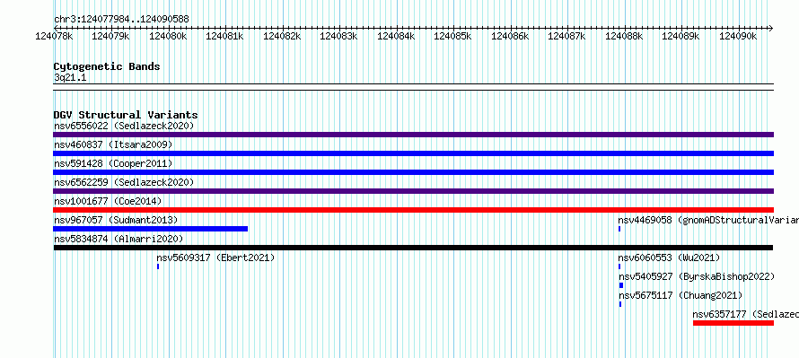Click the 124086k ruler label

(x=510, y=36)
